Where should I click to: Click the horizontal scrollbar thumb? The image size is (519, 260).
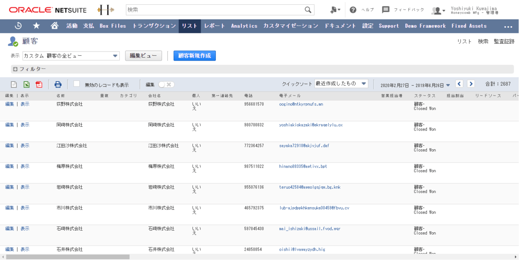(67, 257)
